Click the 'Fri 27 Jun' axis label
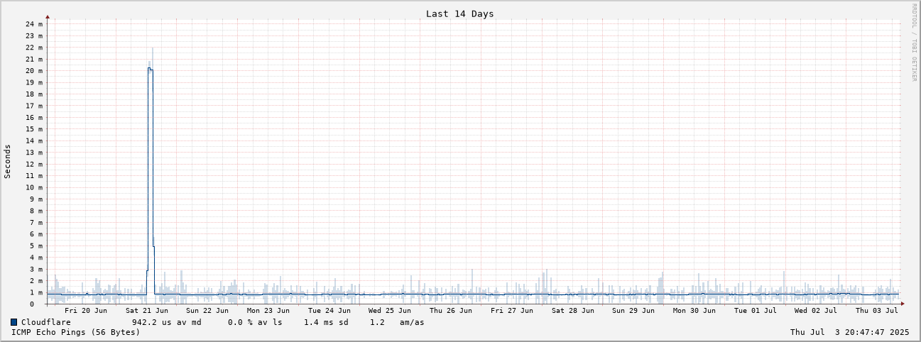 pos(512,310)
